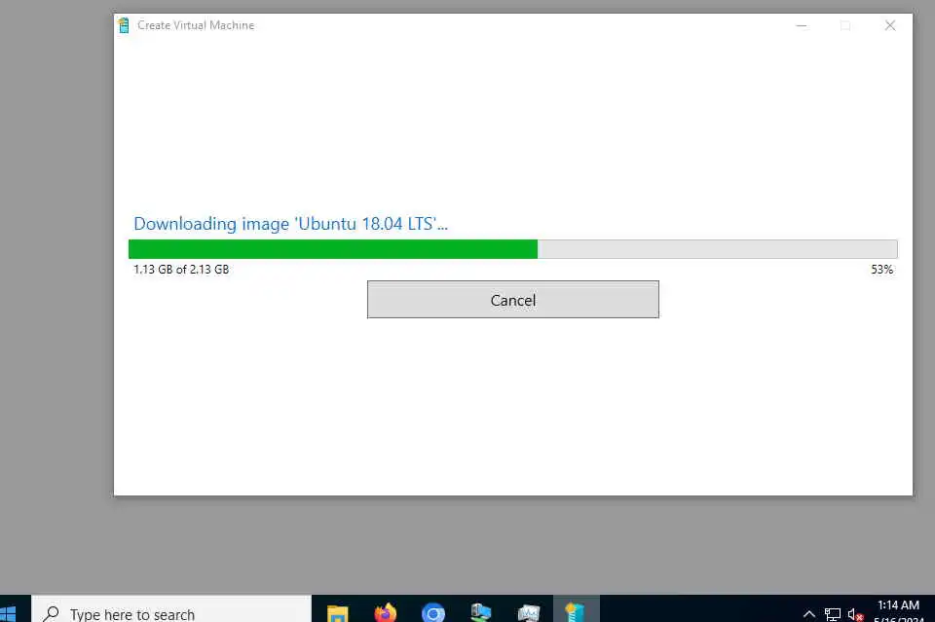Close the Create Virtual Machine window
This screenshot has width=935, height=622.
[889, 25]
